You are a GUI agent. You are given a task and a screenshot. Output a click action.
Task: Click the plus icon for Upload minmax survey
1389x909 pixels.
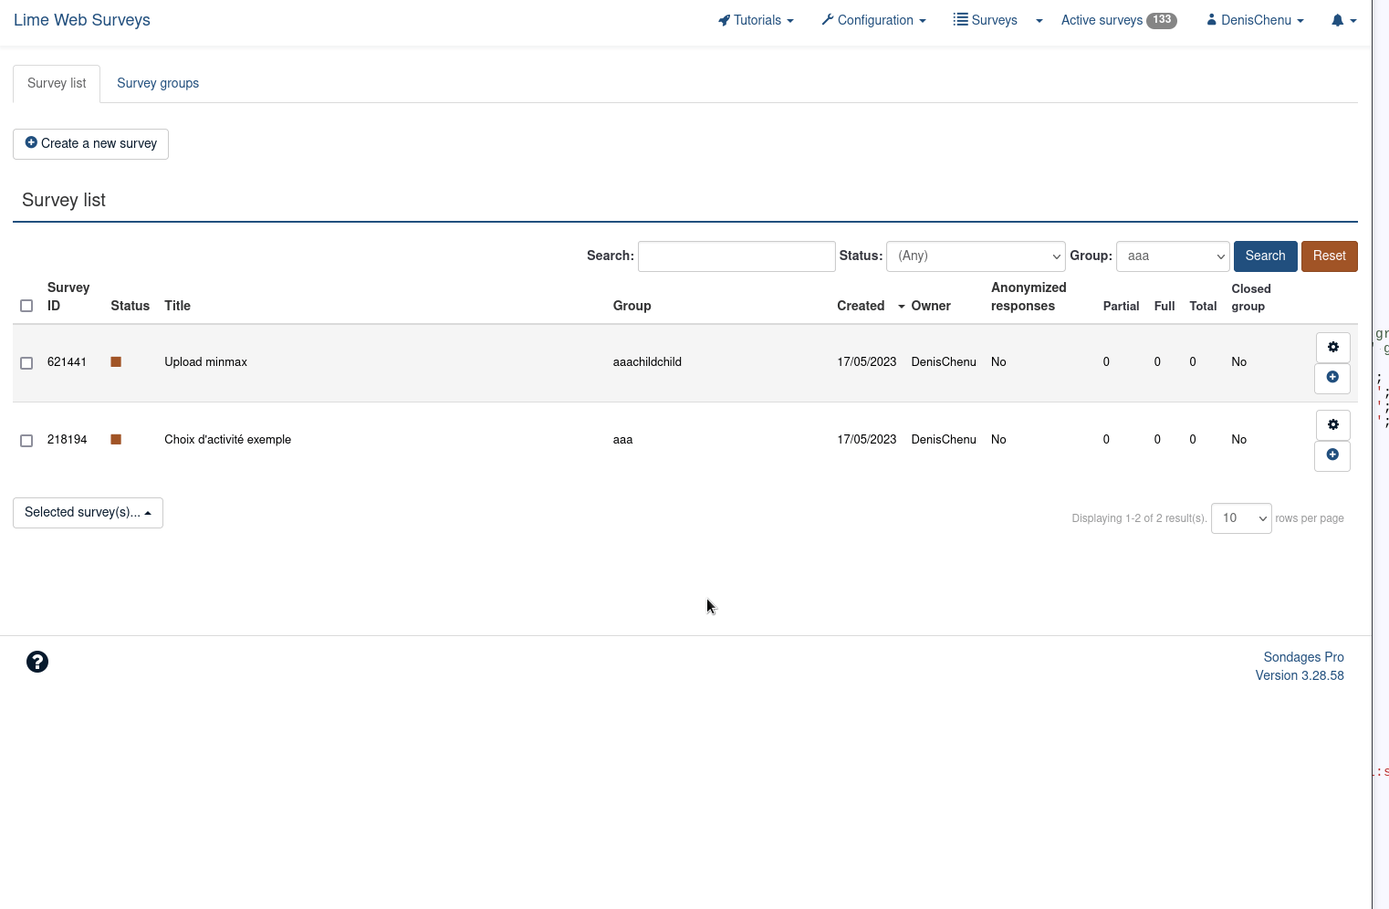click(x=1332, y=378)
